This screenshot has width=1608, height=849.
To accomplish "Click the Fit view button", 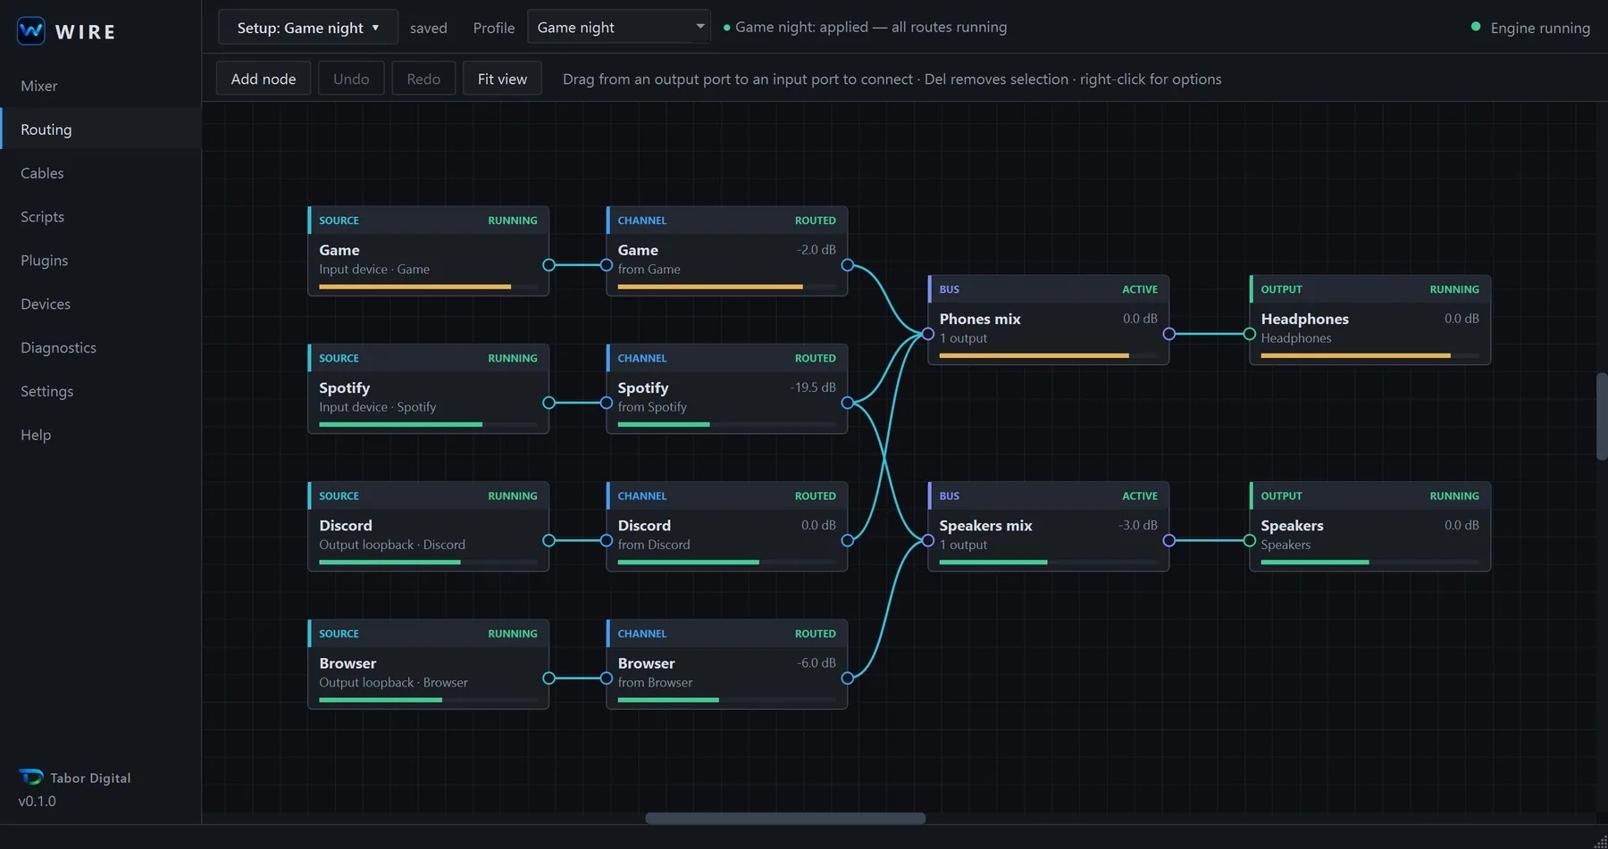I will (x=502, y=79).
